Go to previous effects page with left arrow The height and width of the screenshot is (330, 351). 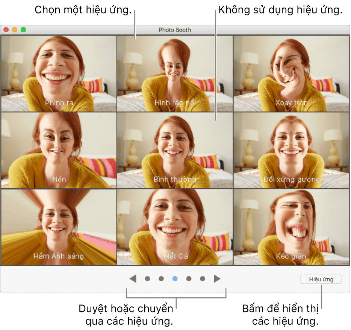point(133,279)
